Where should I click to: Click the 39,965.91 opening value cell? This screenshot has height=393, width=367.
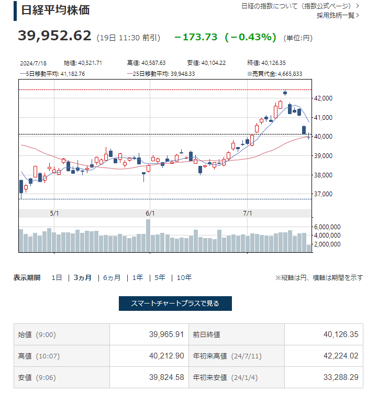(x=149, y=334)
